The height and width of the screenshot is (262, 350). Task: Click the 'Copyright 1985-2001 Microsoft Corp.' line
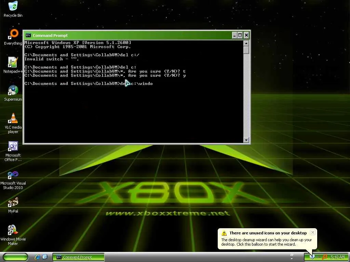coord(78,47)
